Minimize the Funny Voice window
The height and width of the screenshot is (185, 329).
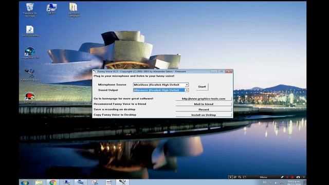(214, 71)
